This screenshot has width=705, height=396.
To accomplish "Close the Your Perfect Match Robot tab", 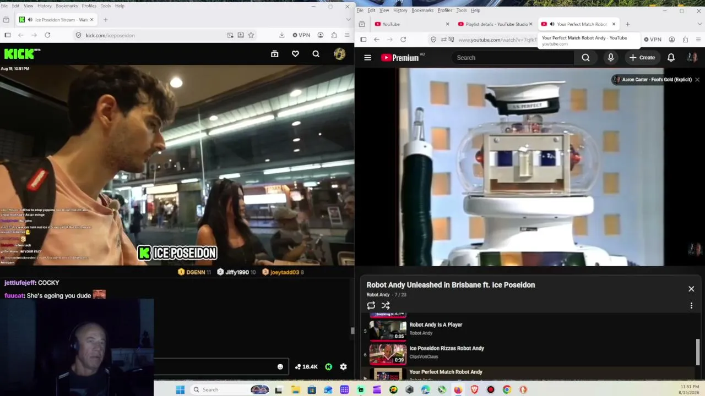I will click(x=614, y=24).
